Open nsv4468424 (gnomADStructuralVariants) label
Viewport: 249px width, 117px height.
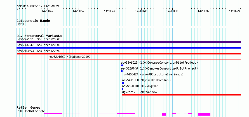tap(152, 74)
